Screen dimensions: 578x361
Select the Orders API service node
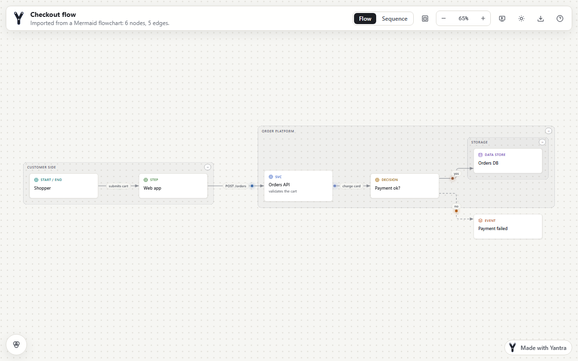point(298,186)
